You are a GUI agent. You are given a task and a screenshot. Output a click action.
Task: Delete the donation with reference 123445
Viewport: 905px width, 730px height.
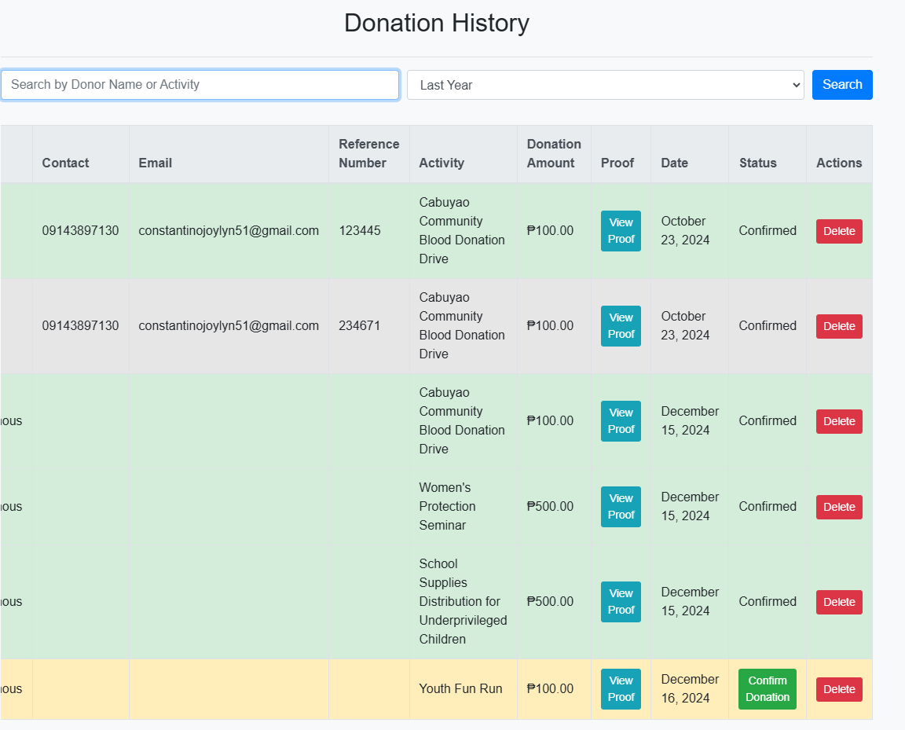click(x=839, y=231)
